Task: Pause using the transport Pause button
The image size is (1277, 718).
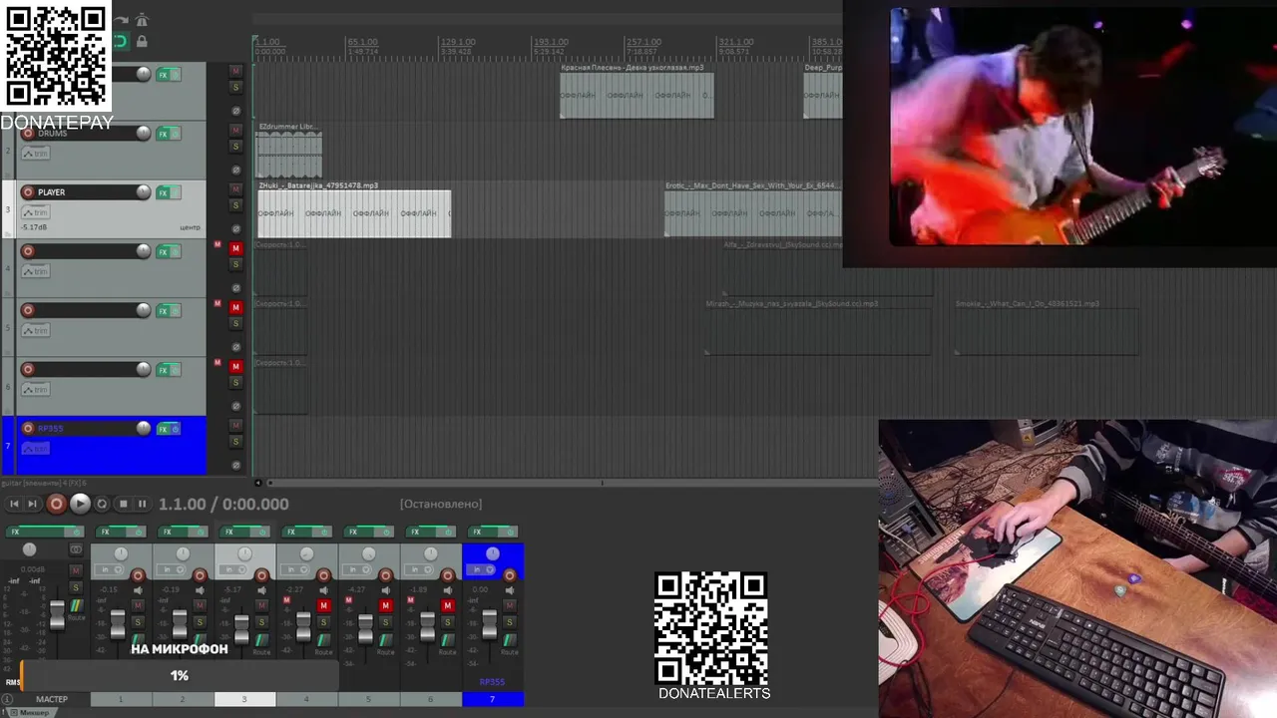Action: pyautogui.click(x=142, y=505)
